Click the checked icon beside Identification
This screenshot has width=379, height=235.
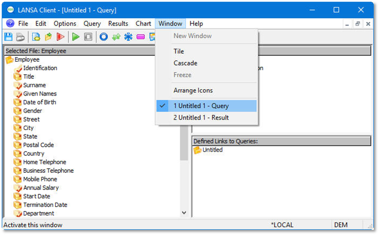click(18, 68)
